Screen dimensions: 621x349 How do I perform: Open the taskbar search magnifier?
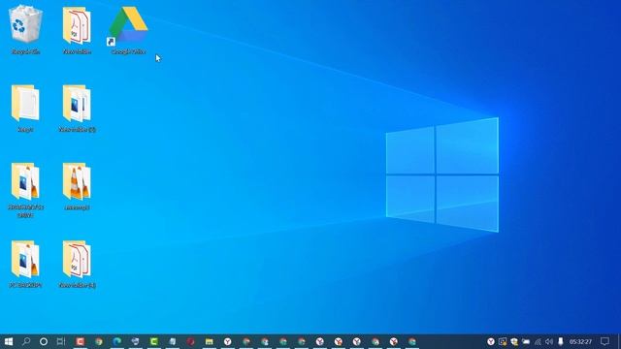[x=26, y=341]
